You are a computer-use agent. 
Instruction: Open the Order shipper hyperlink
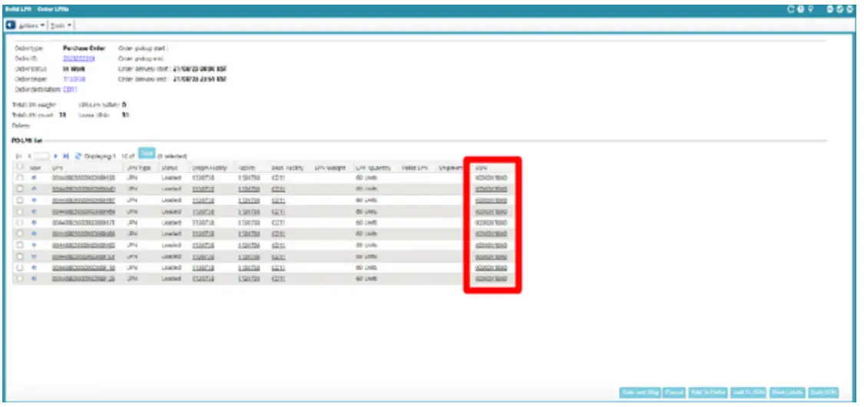tap(74, 79)
